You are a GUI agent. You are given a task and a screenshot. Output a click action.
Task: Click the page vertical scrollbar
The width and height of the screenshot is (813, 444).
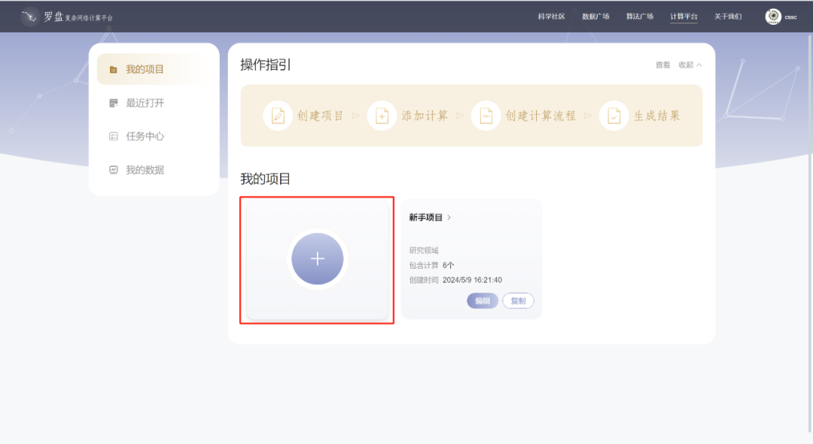point(809,233)
